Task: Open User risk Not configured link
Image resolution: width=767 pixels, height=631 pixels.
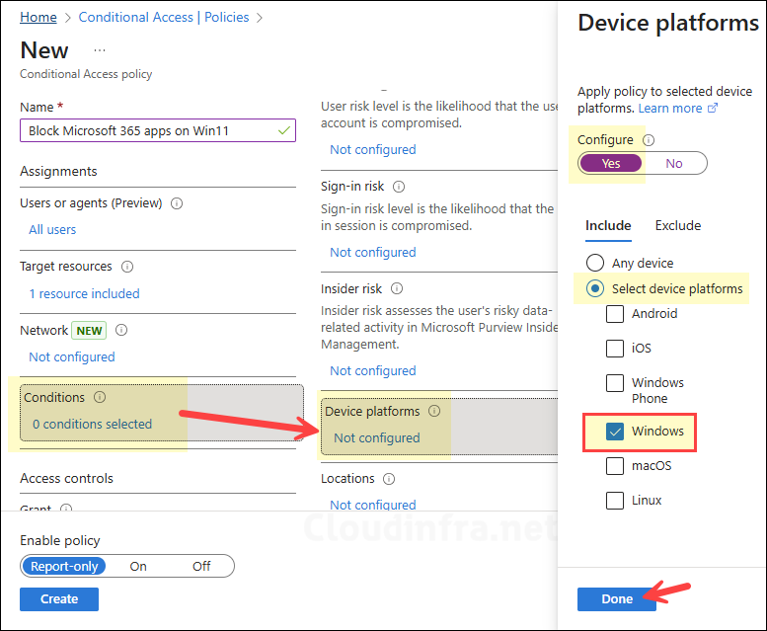Action: pyautogui.click(x=373, y=150)
